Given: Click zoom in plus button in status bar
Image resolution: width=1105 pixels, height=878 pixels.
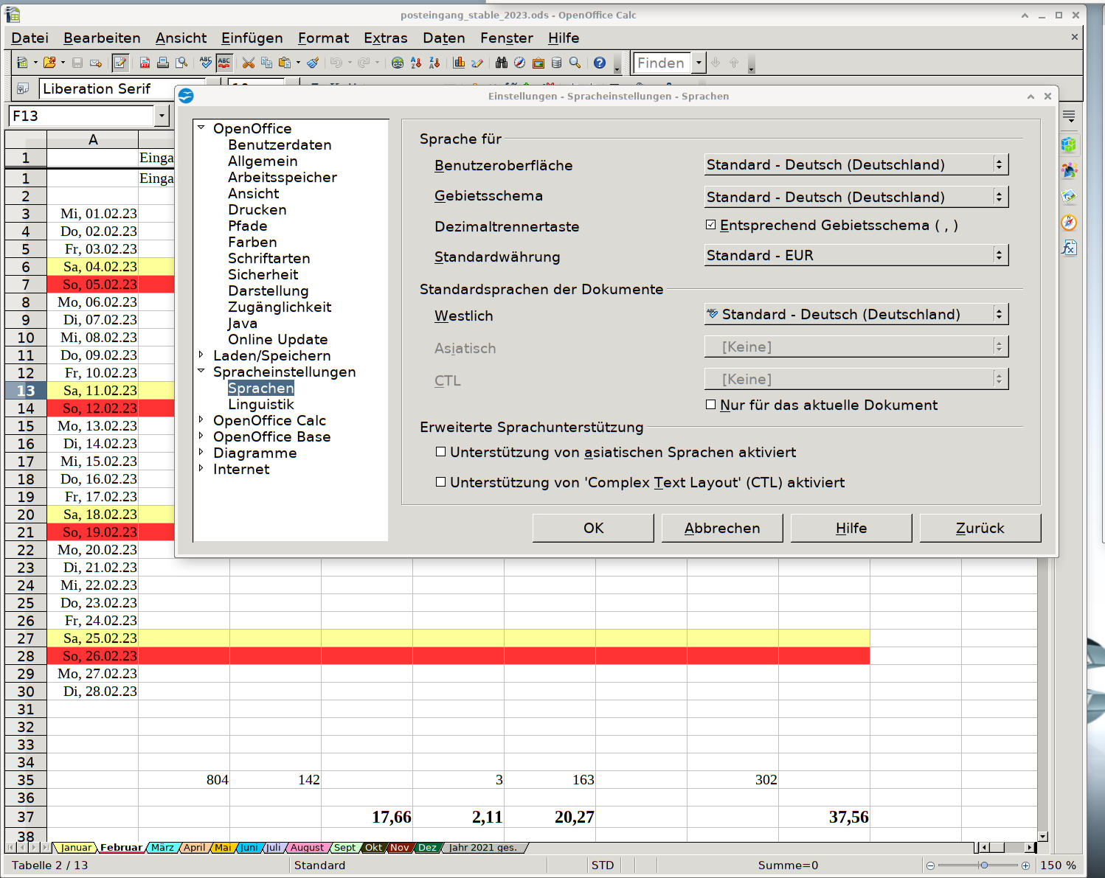Looking at the screenshot, I should [x=1025, y=865].
